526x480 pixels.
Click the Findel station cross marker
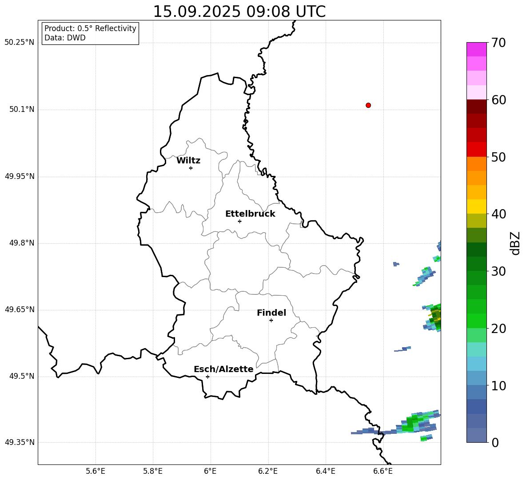(x=271, y=321)
